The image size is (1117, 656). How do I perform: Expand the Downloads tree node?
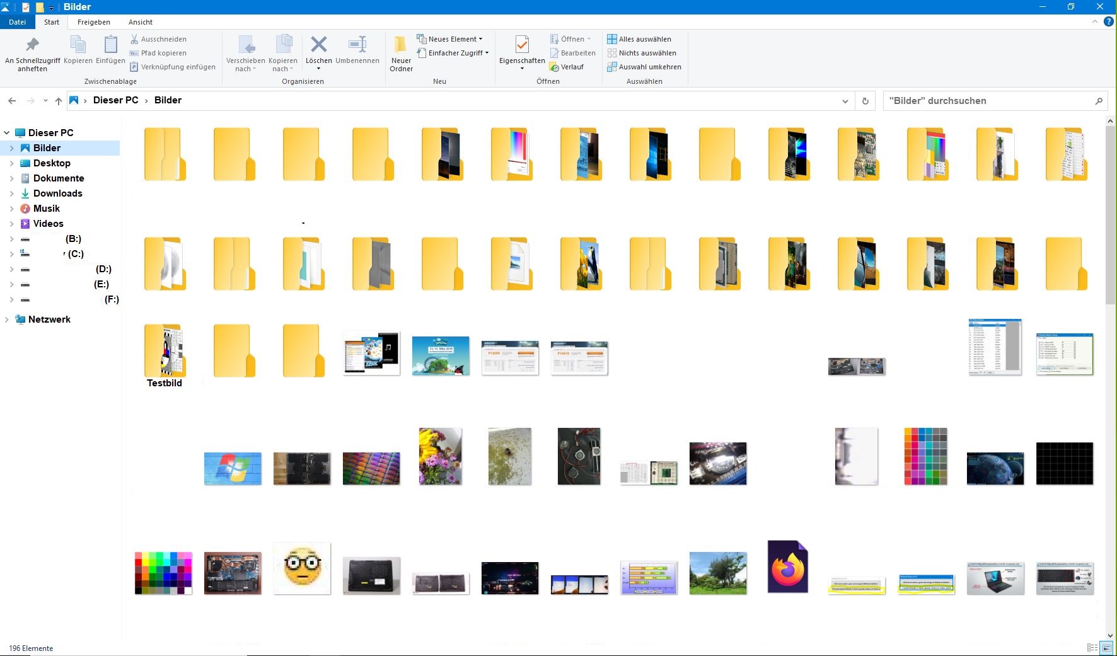pyautogui.click(x=11, y=193)
